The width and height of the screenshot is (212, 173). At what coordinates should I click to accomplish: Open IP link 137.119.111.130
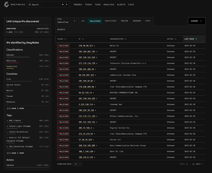[87, 116]
